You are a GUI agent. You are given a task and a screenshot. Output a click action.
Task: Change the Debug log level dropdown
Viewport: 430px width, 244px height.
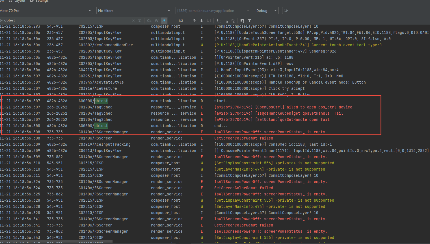pos(266,11)
